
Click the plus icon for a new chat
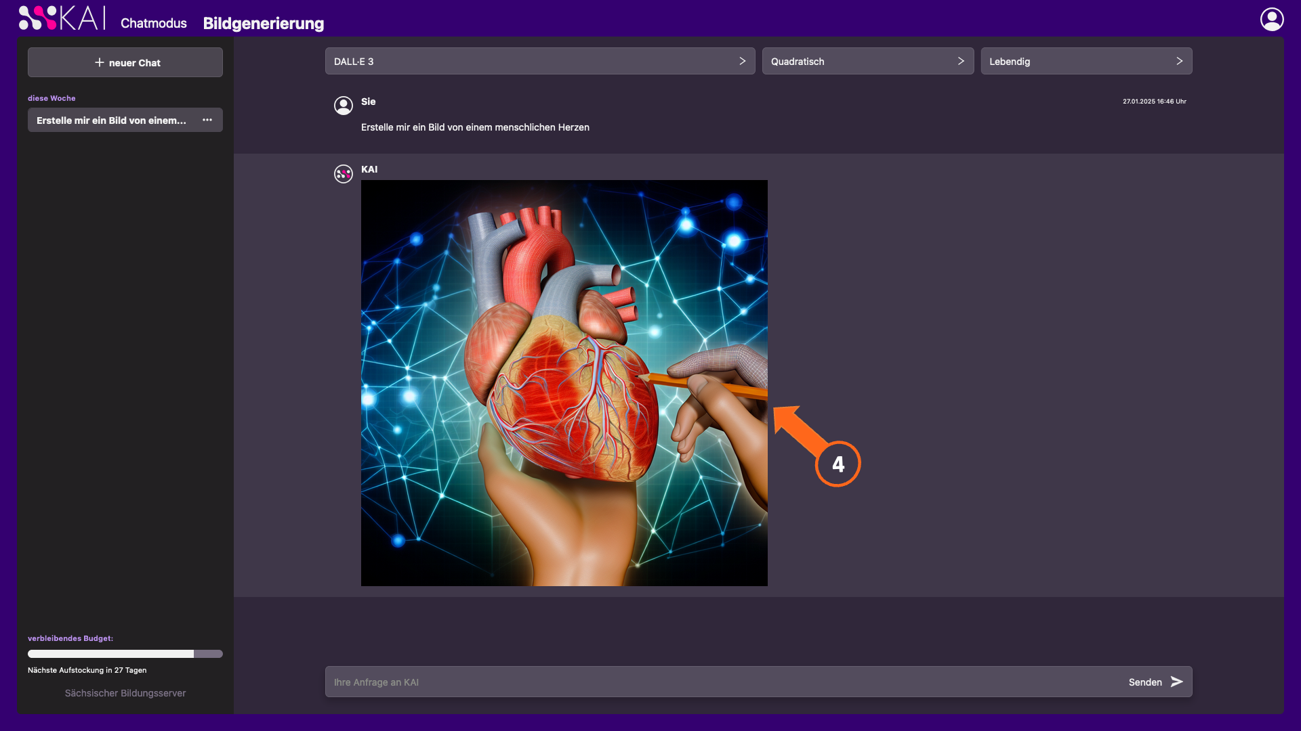(x=100, y=62)
